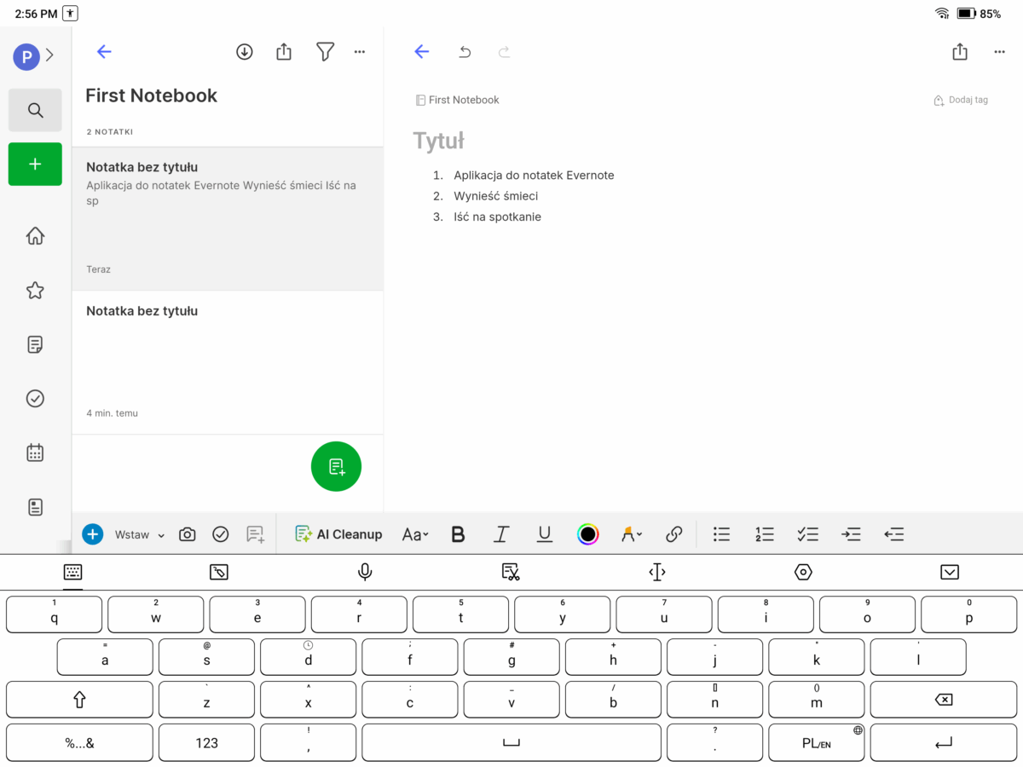Tap the Tytuł title field
This screenshot has width=1023, height=767.
439,141
